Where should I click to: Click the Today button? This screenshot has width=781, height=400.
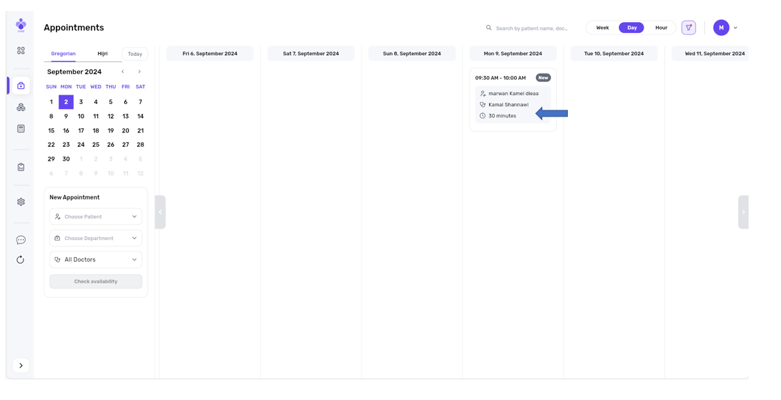pyautogui.click(x=135, y=54)
